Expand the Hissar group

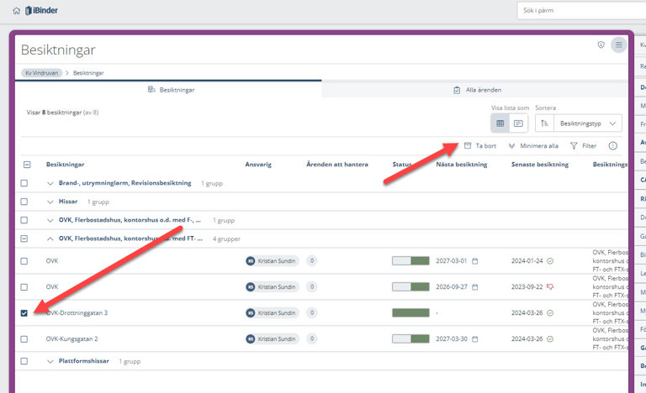point(50,202)
